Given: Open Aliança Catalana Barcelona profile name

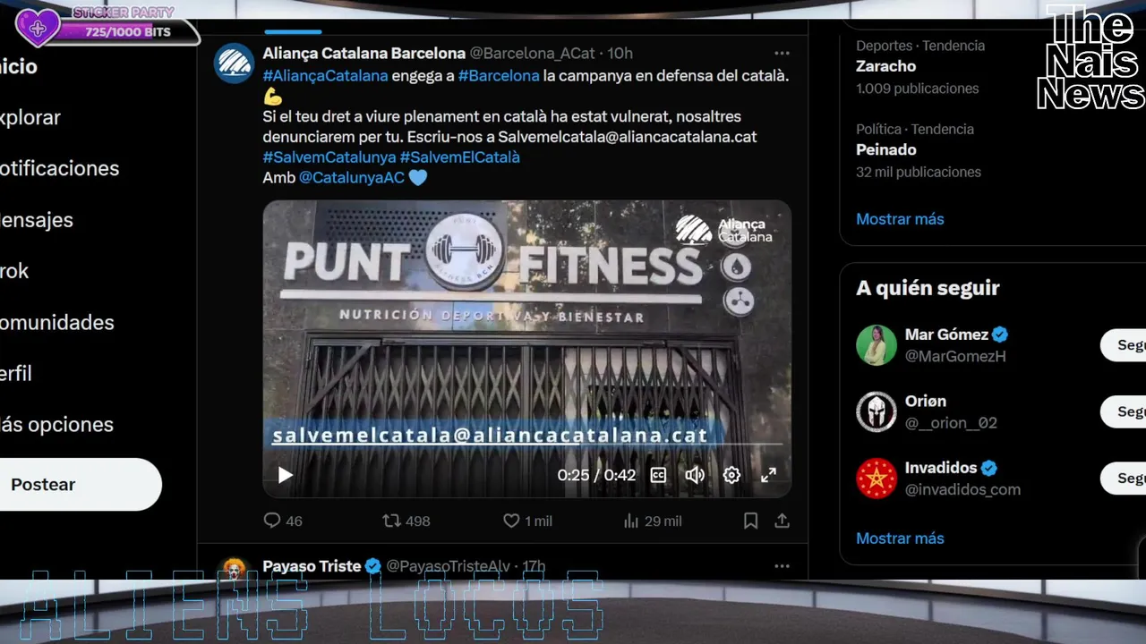Looking at the screenshot, I should tap(363, 54).
